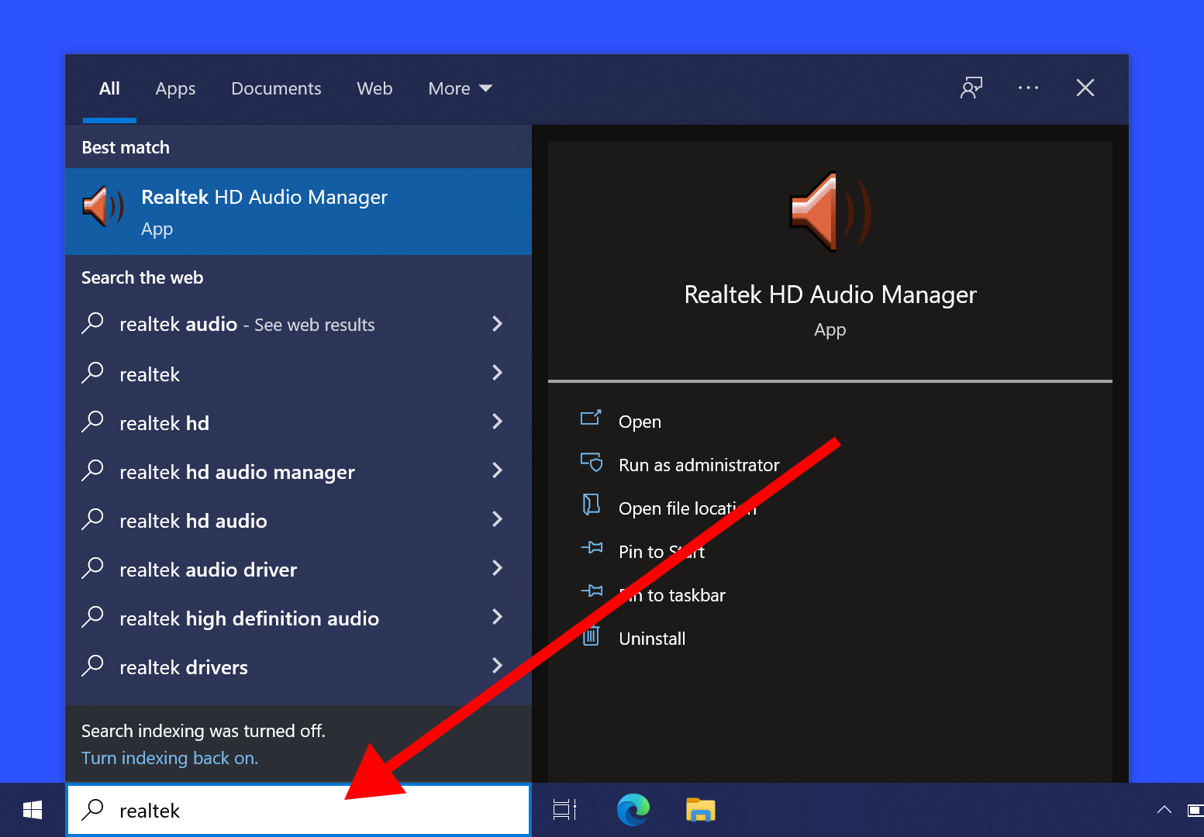The image size is (1204, 837).
Task: Click the Open file location icon
Action: pyautogui.click(x=592, y=506)
